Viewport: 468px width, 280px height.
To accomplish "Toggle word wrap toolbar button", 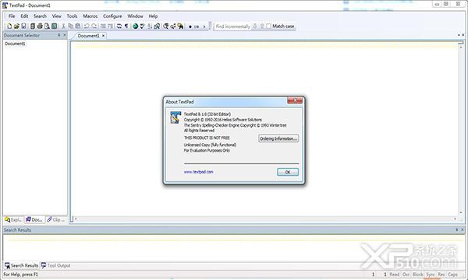I will tap(119, 26).
